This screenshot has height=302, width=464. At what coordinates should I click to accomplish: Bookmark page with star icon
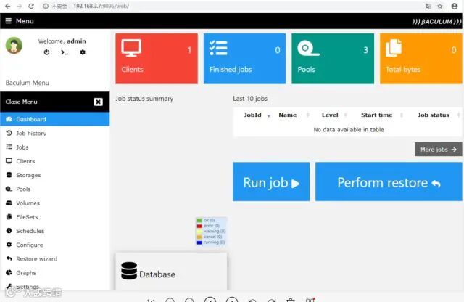point(440,6)
